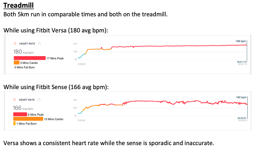This screenshot has height=151, width=255.
Task: Click the 0 Mins Fat Burn label
Action: (25, 67)
